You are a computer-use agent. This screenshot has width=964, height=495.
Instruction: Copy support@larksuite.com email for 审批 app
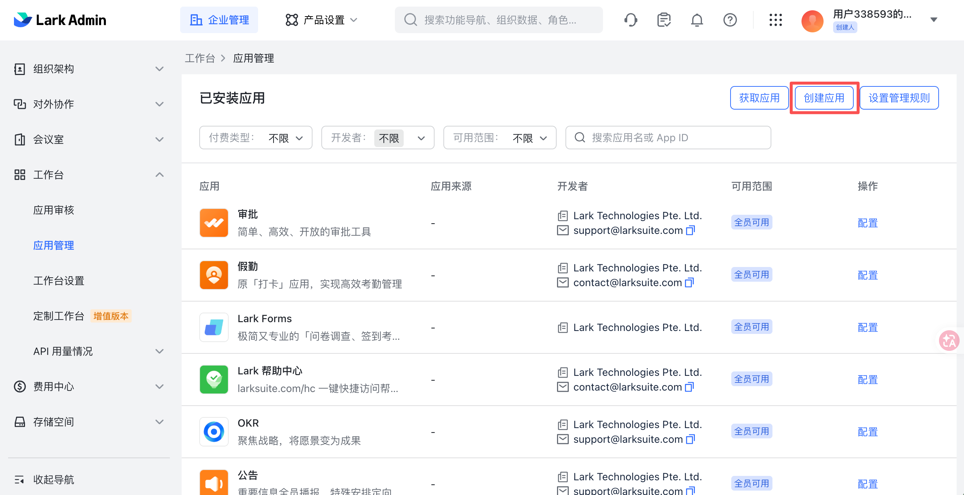(x=690, y=230)
